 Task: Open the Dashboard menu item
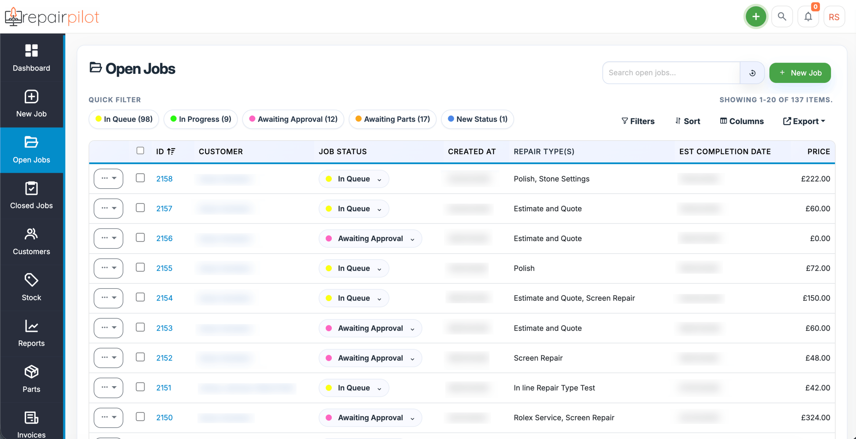click(31, 58)
